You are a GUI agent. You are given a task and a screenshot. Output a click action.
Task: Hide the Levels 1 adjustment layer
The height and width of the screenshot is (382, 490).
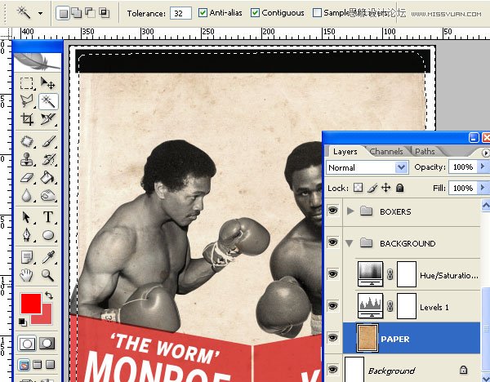click(332, 306)
